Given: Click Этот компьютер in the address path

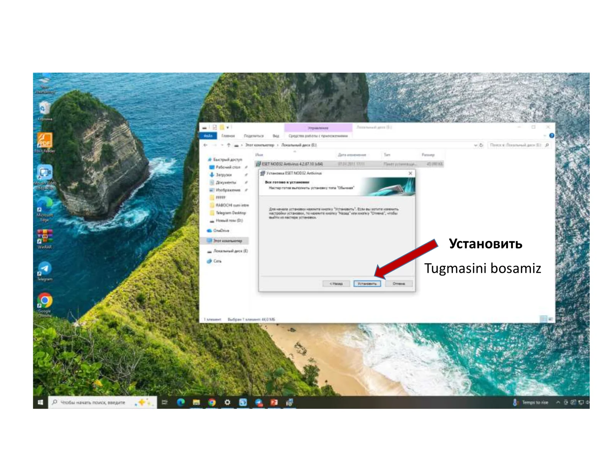Looking at the screenshot, I should pos(260,145).
